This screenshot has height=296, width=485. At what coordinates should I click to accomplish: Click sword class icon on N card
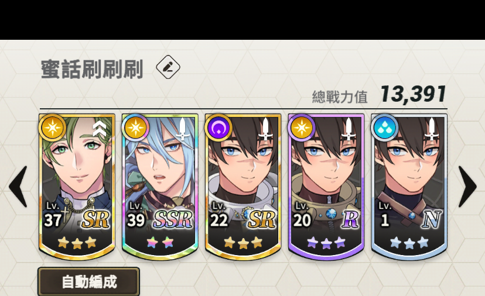pos(432,129)
